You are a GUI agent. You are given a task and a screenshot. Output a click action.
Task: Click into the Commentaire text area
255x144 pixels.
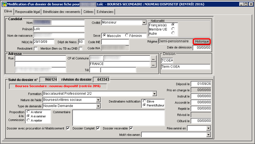coord(119,118)
